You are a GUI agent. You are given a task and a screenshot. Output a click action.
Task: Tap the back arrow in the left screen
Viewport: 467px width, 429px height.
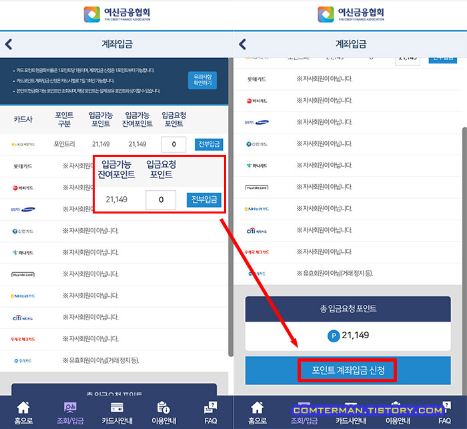pos(9,45)
